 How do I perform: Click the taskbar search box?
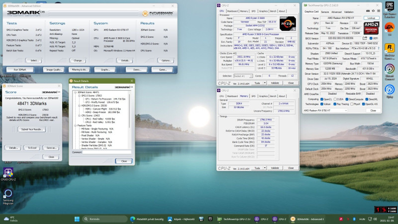coord(105,219)
